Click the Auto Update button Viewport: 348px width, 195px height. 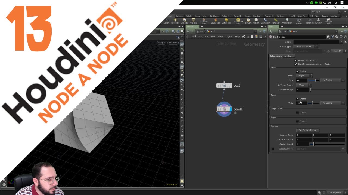(335, 193)
